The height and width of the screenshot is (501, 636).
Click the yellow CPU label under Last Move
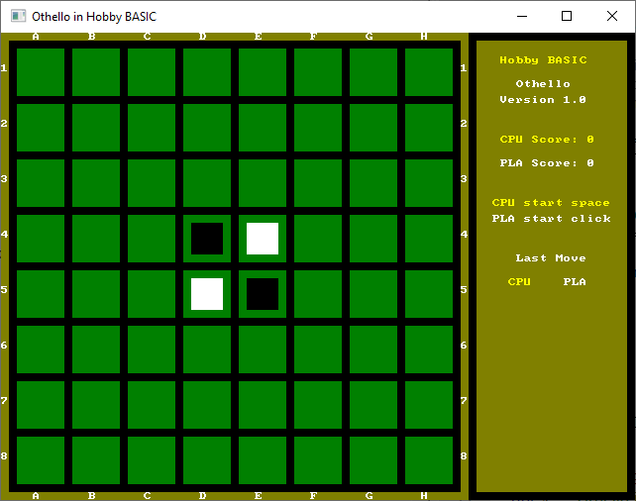point(519,282)
